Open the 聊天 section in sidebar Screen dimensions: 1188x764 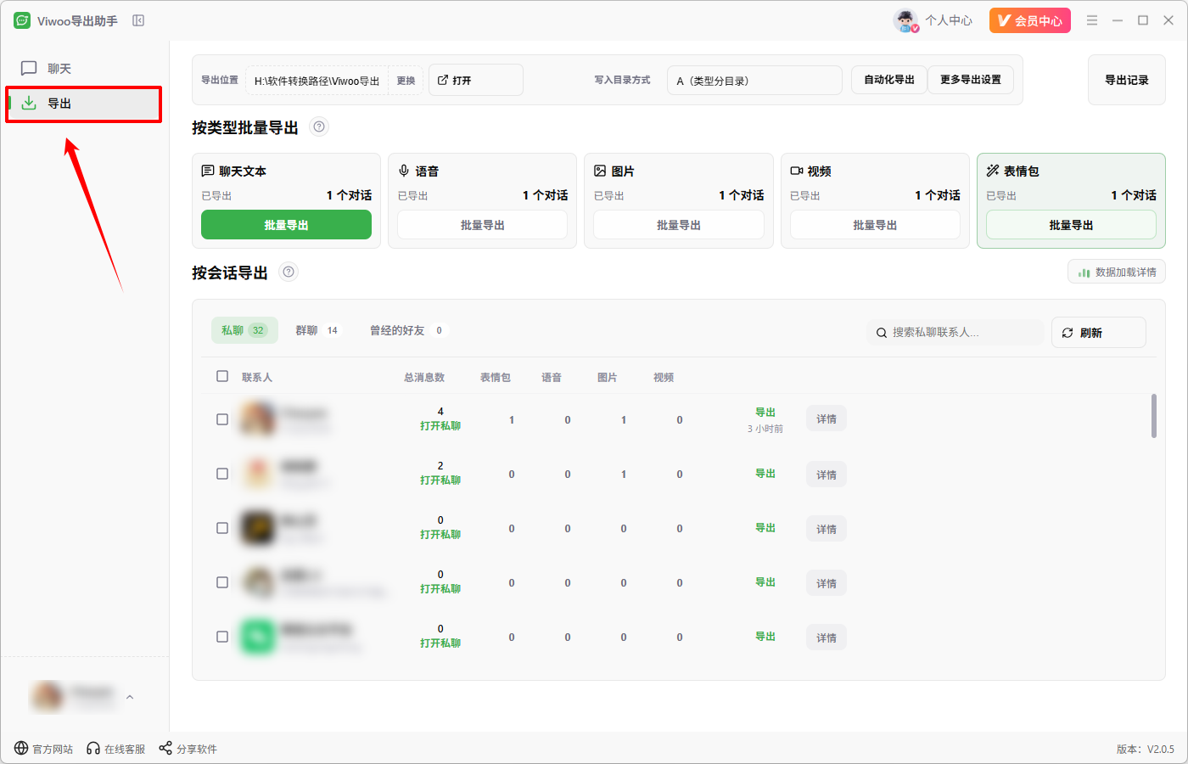(x=83, y=68)
